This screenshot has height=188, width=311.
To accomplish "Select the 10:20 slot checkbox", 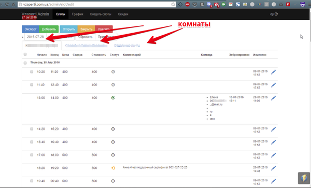I will 32,71.
